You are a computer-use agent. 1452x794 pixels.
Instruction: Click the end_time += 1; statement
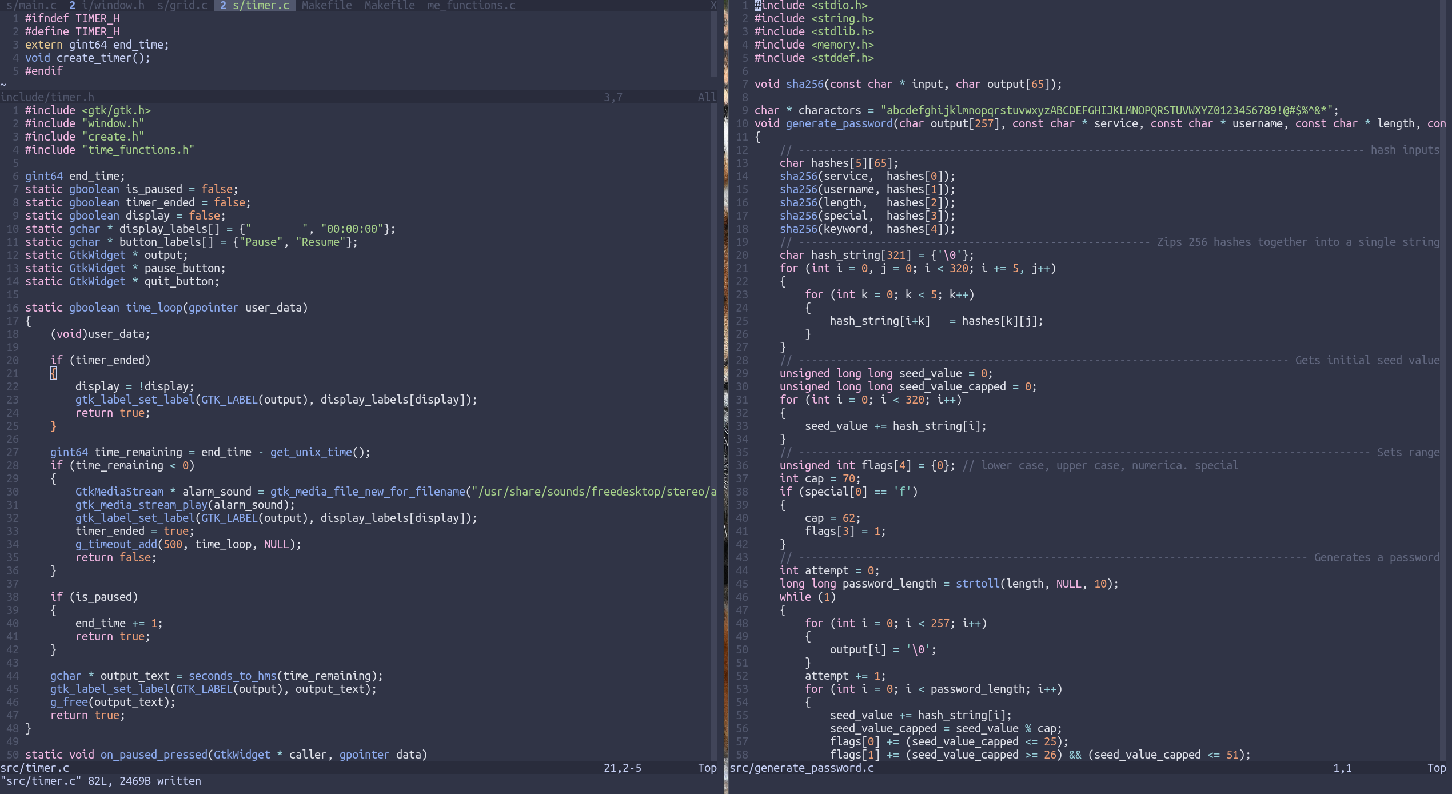pos(119,623)
